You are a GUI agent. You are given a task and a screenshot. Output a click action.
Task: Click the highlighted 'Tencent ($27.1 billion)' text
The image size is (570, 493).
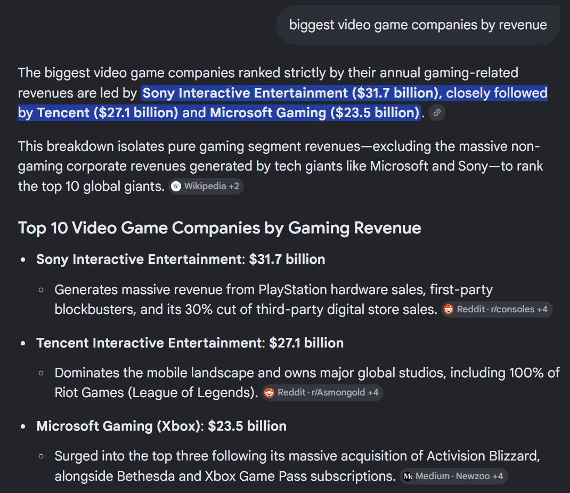point(108,112)
